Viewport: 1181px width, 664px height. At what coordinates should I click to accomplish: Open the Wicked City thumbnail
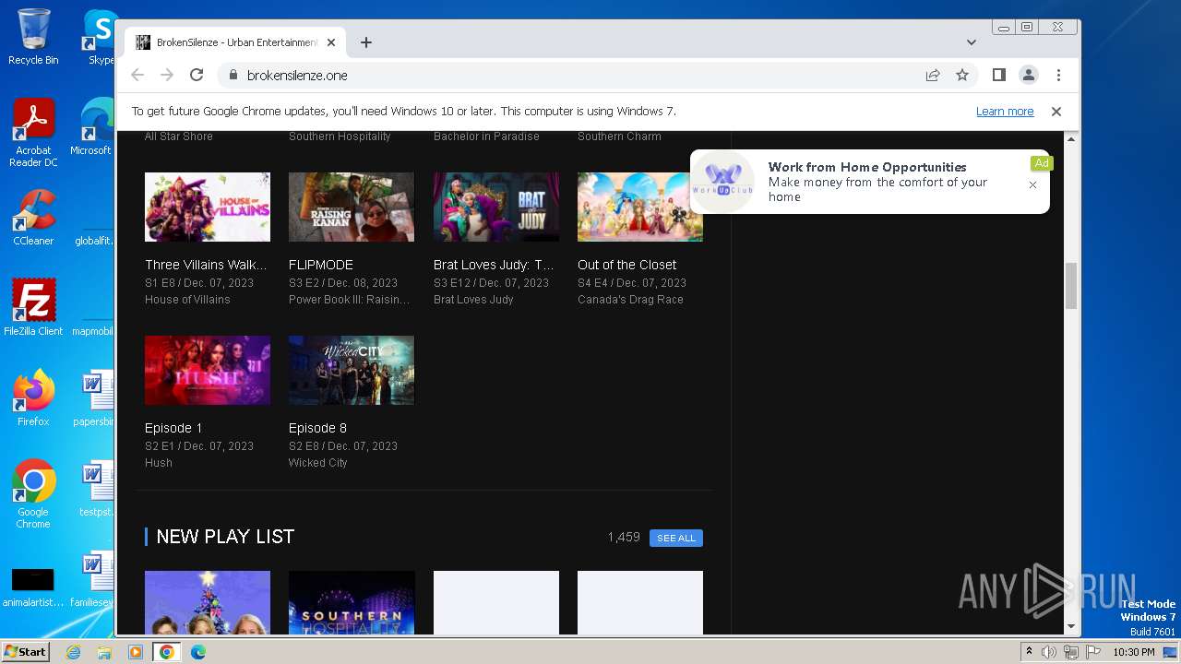pyautogui.click(x=352, y=370)
